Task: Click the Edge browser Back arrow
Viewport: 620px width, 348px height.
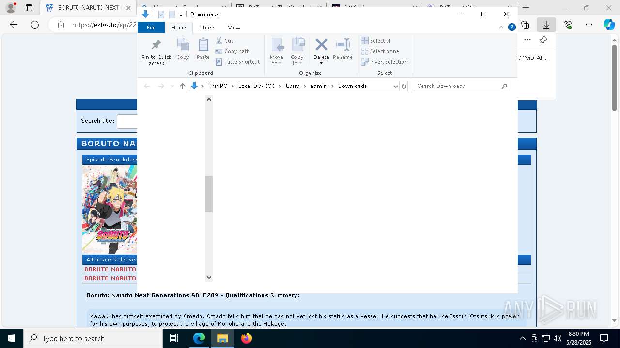Action: coord(14,25)
